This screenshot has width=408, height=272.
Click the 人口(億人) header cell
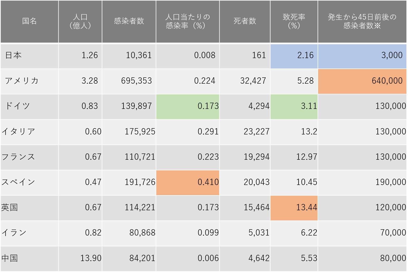pos(80,22)
